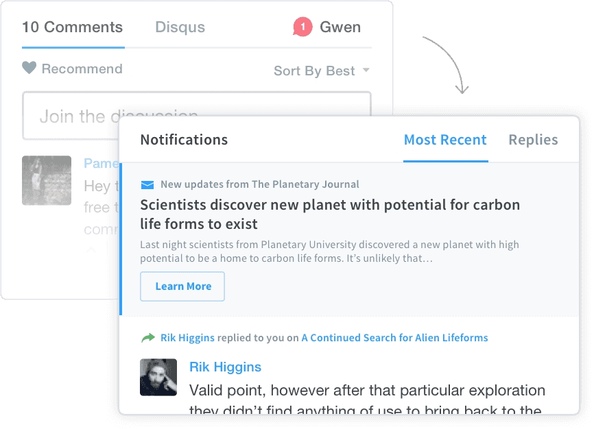Open the Disqus tab
The width and height of the screenshot is (594, 429).
[x=180, y=27]
